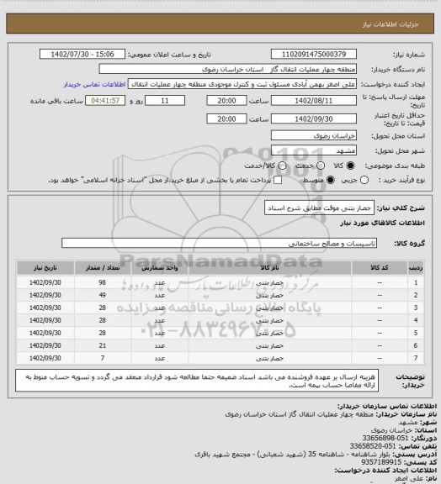Click the date 1402/09/30 in row 5

pos(45,333)
